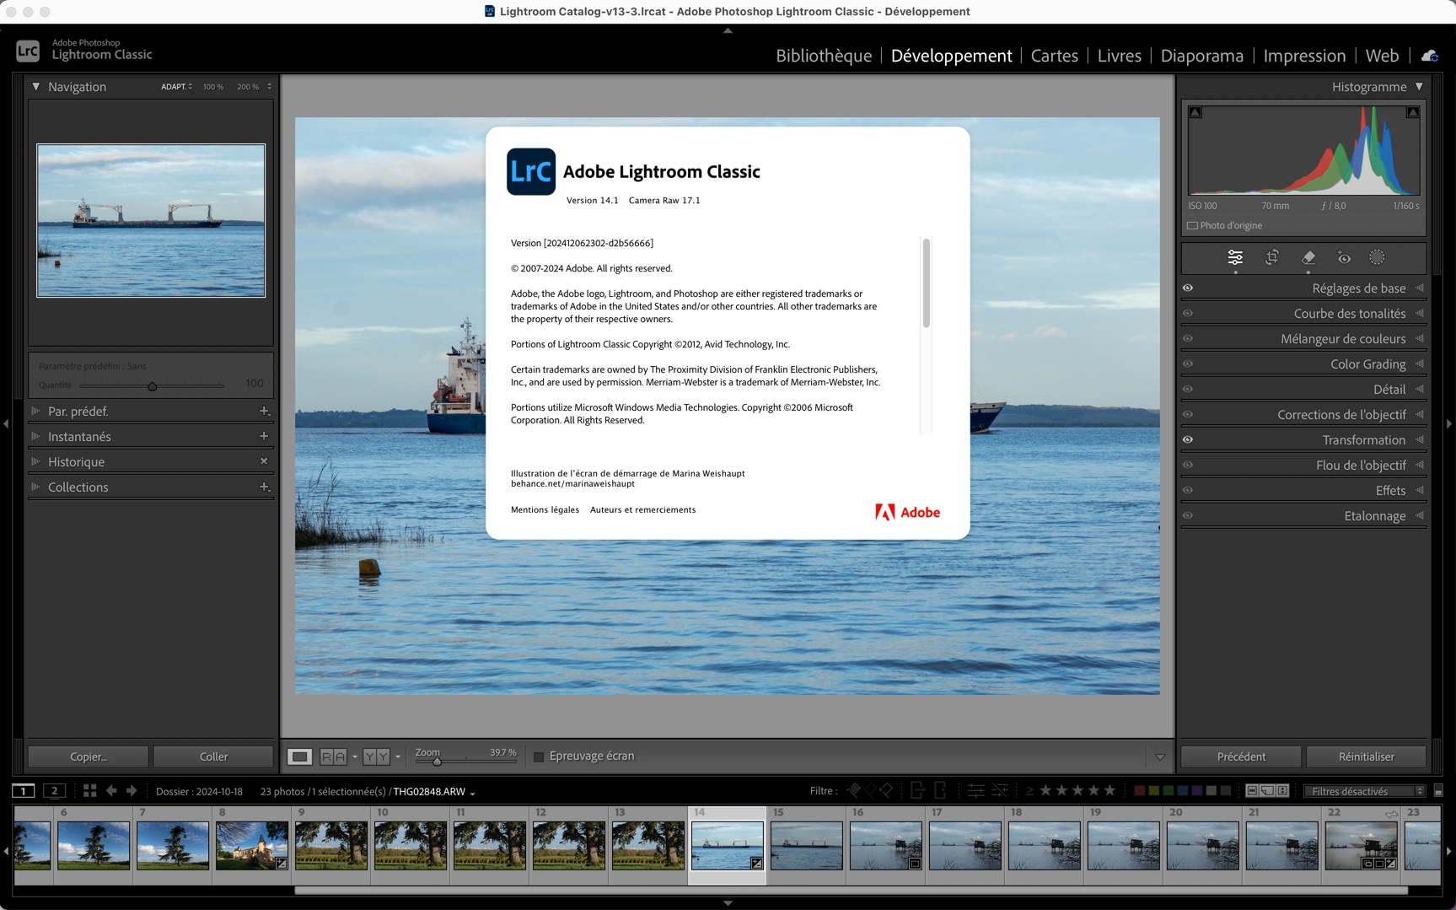Add a new preset with plus icon
Viewport: 1456px width, 910px height.
tap(264, 412)
